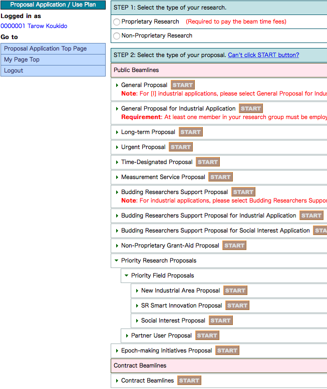Click START for Non-Proprietary Grant-Aid Proposal

pyautogui.click(x=234, y=245)
